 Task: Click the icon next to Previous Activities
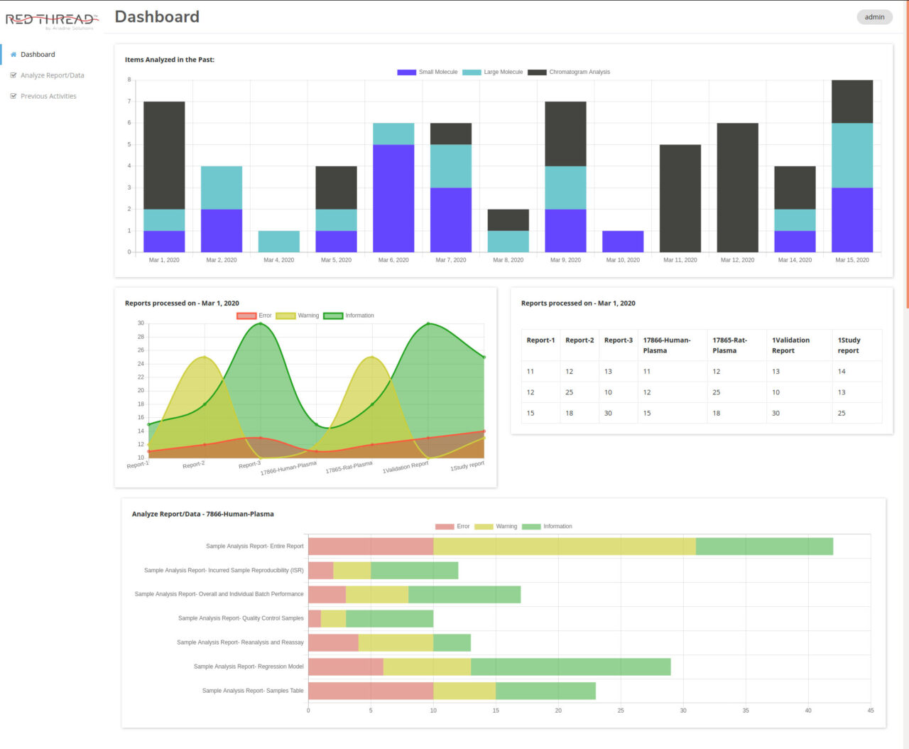tap(13, 97)
